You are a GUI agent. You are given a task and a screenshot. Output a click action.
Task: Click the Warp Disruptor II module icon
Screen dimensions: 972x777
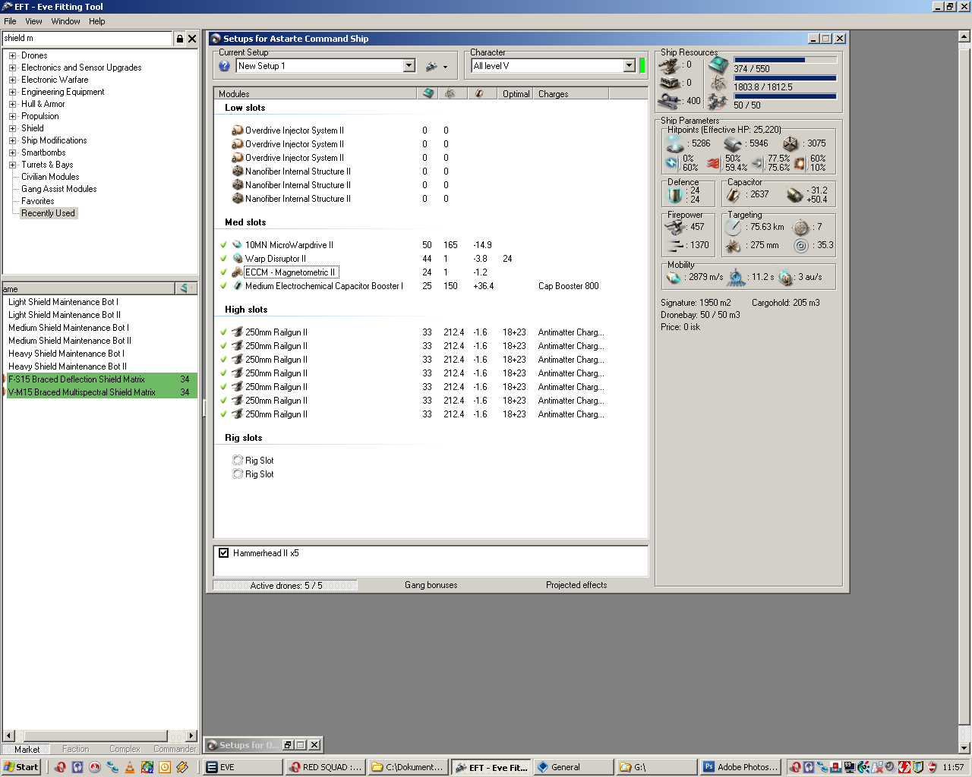pyautogui.click(x=237, y=259)
